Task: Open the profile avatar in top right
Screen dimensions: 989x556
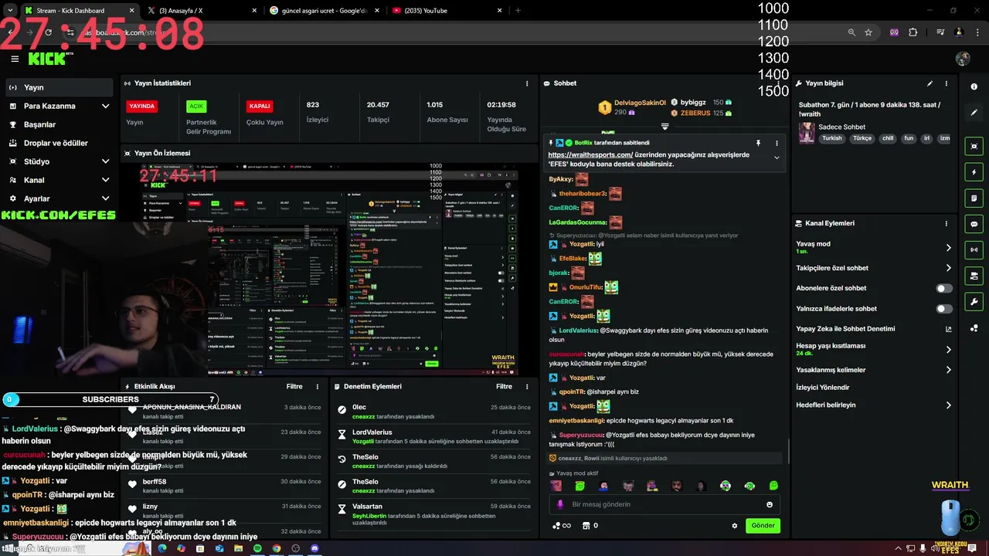Action: coord(963,59)
